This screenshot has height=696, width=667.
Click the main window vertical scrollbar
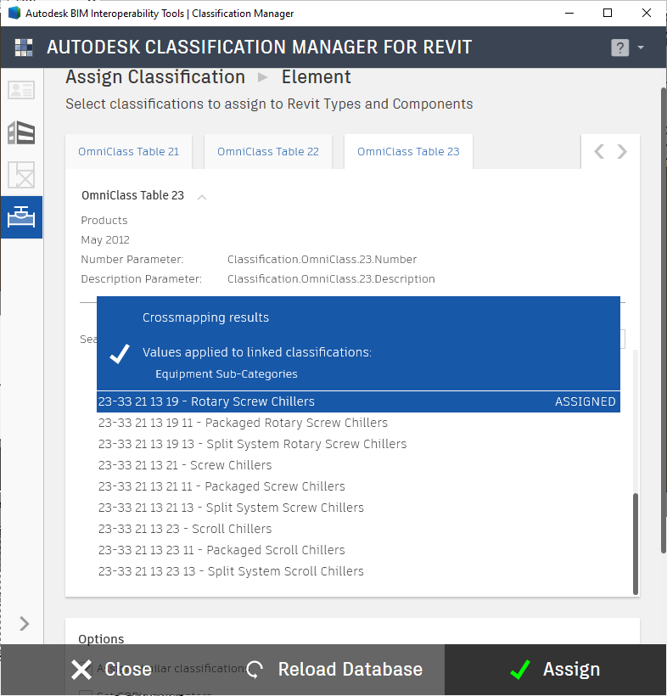pyautogui.click(x=664, y=320)
